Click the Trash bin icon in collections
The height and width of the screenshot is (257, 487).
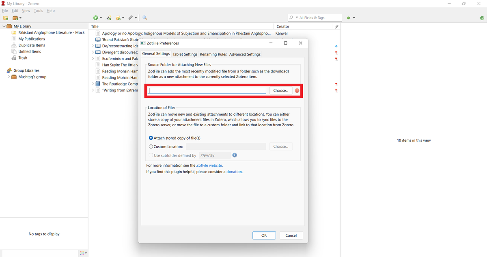(x=14, y=58)
